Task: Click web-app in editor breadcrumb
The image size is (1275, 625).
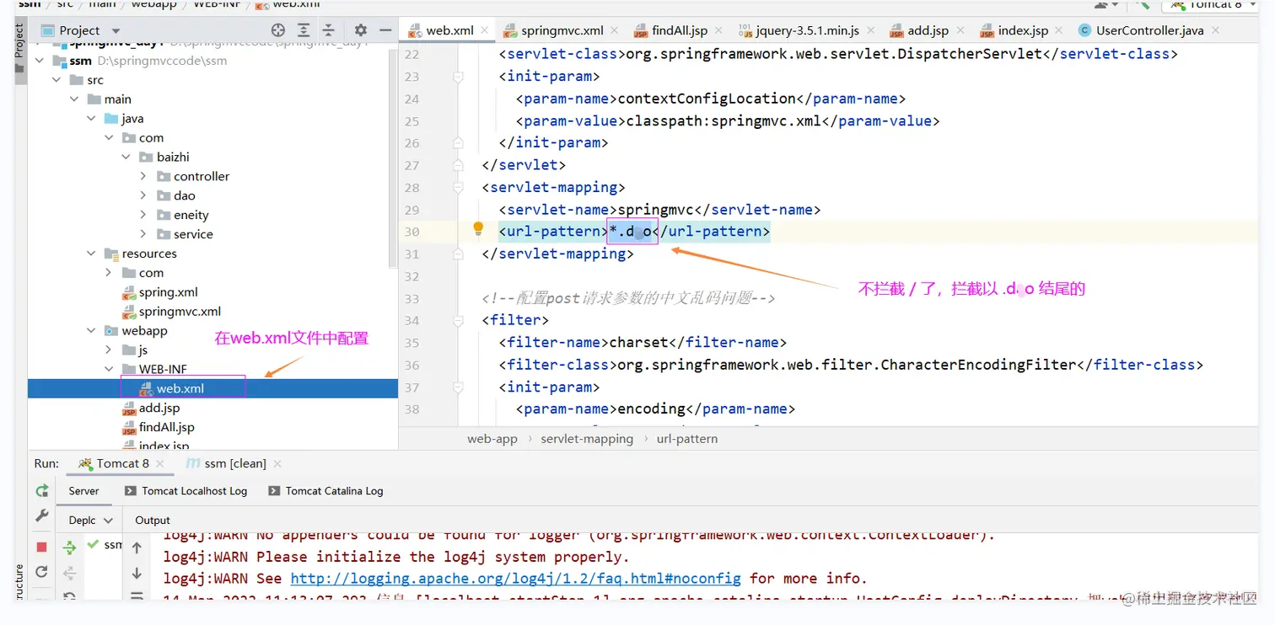Action: pyautogui.click(x=492, y=439)
